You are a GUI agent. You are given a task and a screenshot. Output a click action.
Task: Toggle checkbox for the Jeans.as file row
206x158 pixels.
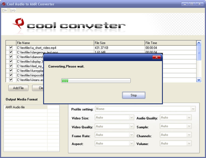pyautogui.click(x=11, y=80)
